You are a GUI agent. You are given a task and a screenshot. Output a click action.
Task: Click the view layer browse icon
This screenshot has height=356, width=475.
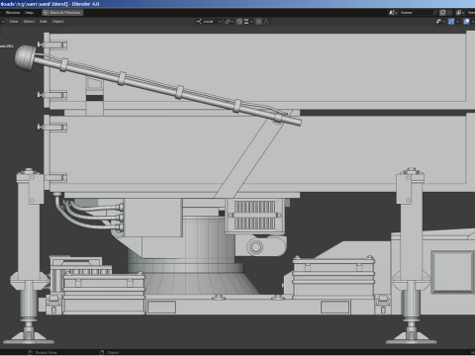pos(460,13)
